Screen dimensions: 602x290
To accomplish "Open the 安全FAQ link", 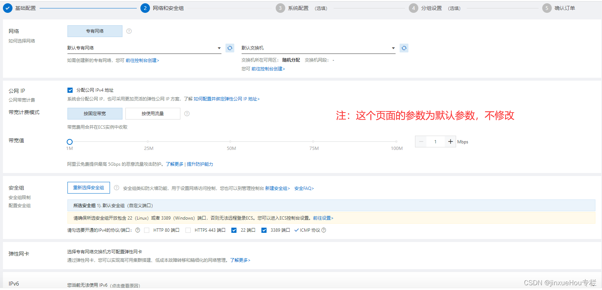I will 304,188.
